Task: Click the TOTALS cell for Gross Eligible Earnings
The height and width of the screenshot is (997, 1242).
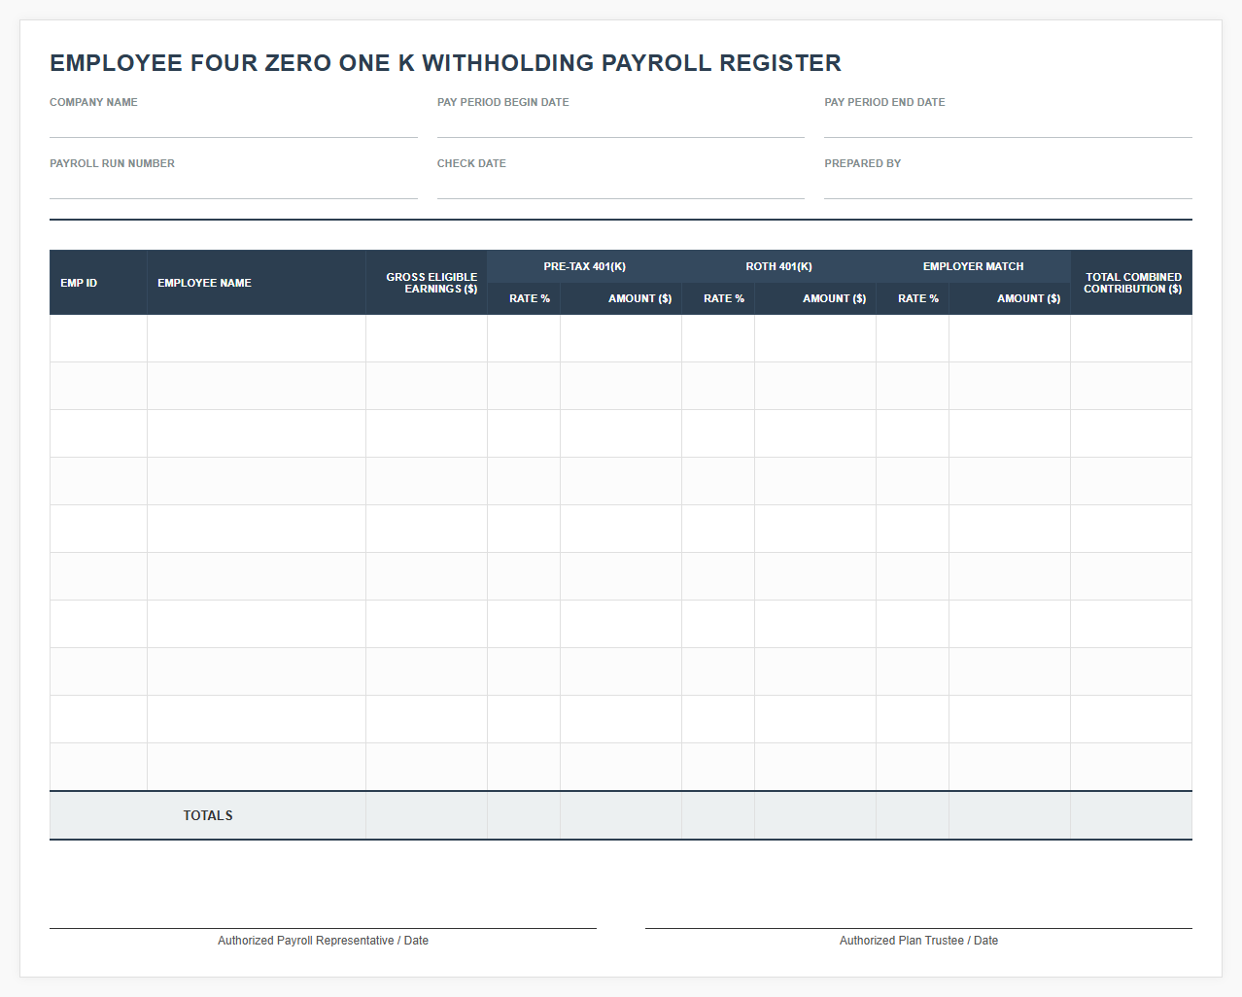Action: point(427,815)
